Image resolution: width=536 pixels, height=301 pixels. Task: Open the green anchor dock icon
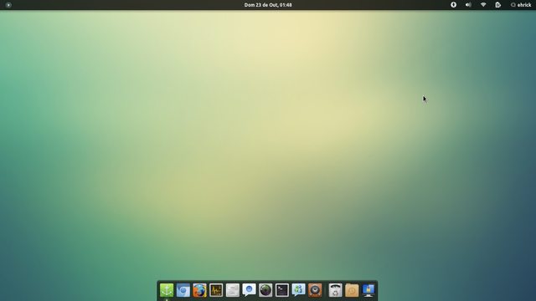point(167,290)
